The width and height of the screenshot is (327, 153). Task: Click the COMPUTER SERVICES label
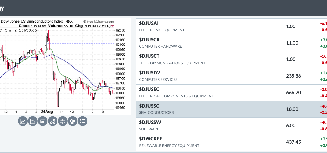(x=158, y=79)
